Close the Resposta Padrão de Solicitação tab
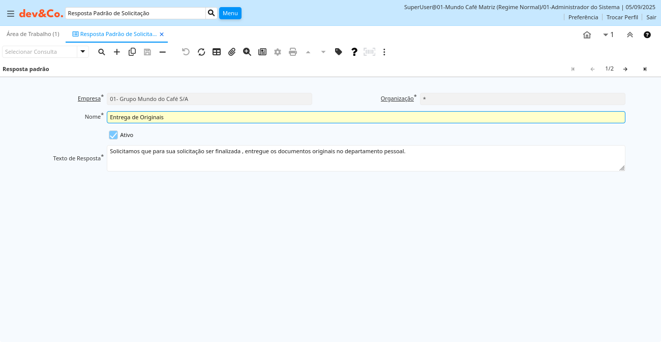Image resolution: width=661 pixels, height=342 pixels. point(162,34)
